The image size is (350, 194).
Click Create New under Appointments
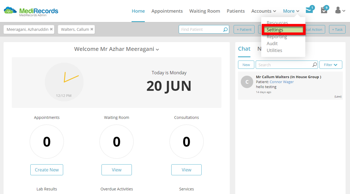(47, 170)
